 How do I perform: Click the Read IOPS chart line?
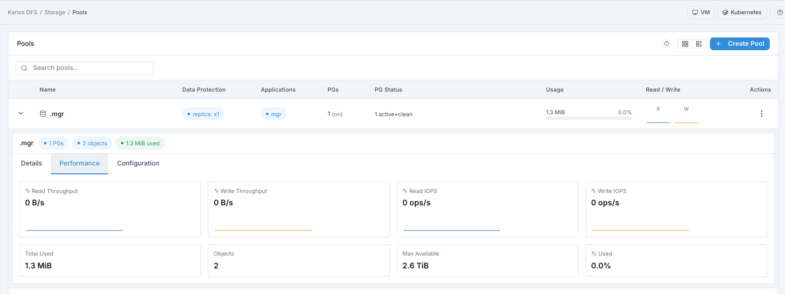[452, 230]
